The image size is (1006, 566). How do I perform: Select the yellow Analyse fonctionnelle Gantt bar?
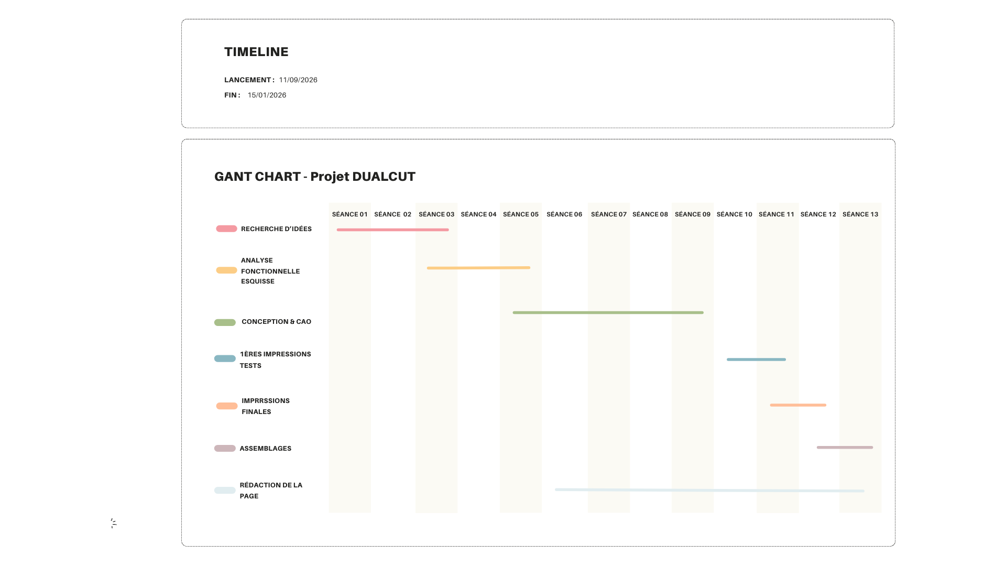pyautogui.click(x=478, y=268)
